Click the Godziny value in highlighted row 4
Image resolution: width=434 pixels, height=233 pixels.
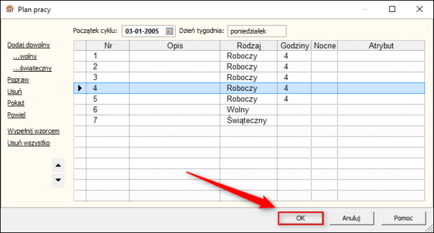pyautogui.click(x=294, y=88)
